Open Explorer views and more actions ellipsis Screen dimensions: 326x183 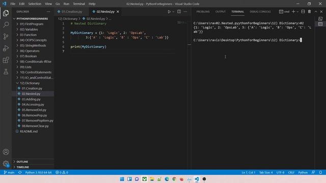pyautogui.click(x=48, y=12)
